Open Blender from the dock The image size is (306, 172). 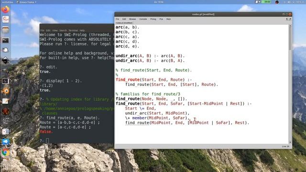coord(5,91)
